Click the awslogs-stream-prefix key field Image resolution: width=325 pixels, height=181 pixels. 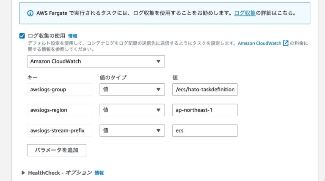[60, 130]
